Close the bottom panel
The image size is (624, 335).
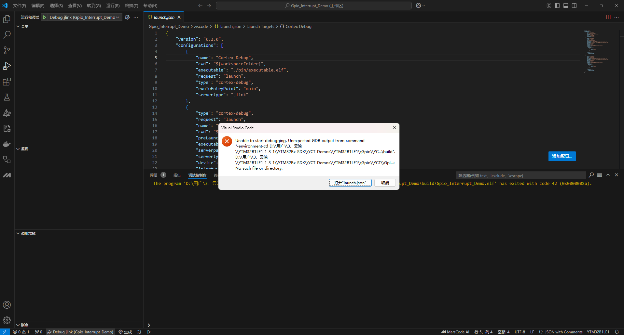click(617, 175)
